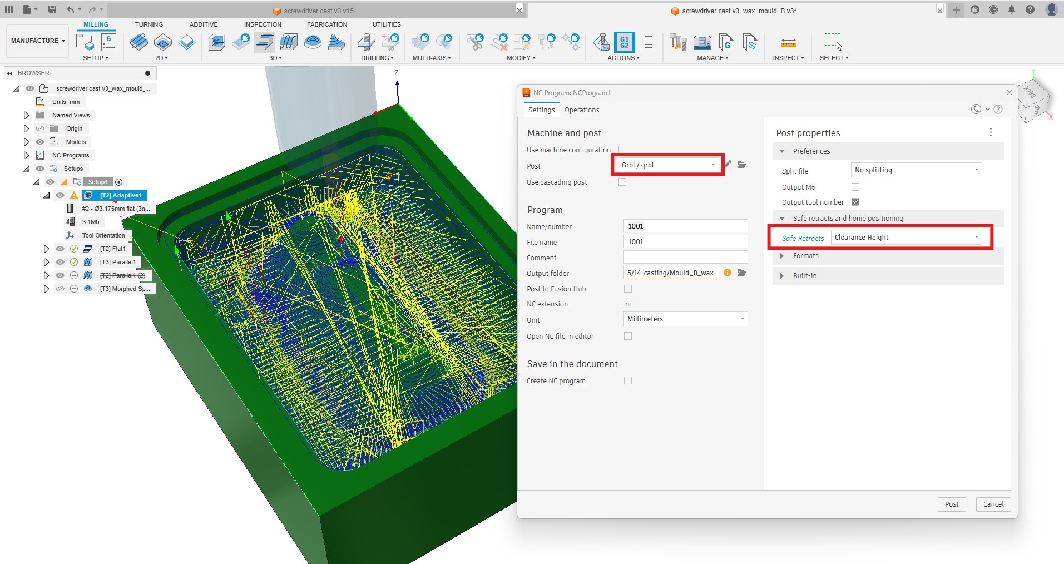
Task: Open the MANUFACTURE workspace dropdown
Action: click(x=37, y=41)
